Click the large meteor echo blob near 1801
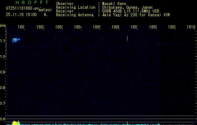This screenshot has height=125, width=197. click(x=16, y=40)
